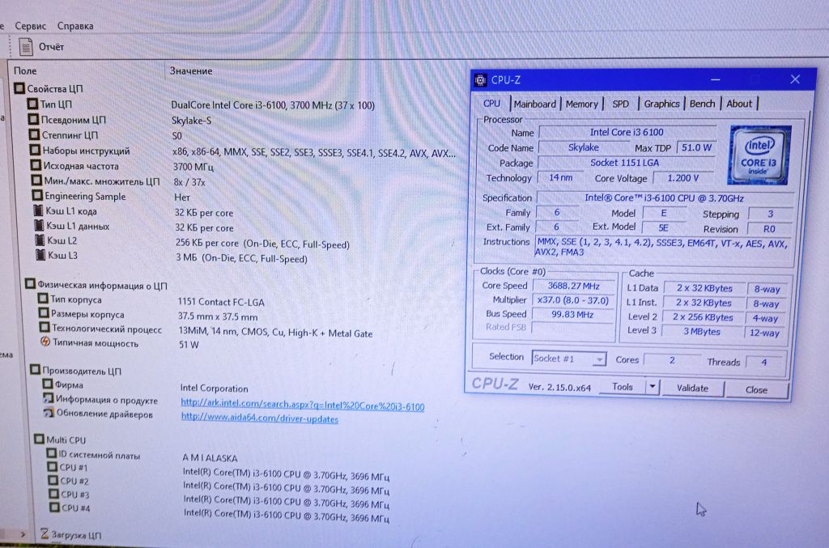Image resolution: width=829 pixels, height=548 pixels.
Task: Click the Engineering Sample row icon
Action: (37, 196)
